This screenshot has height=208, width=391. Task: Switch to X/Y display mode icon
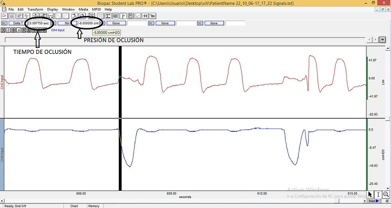click(19, 16)
